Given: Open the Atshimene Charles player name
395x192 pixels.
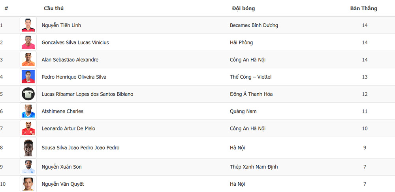Looking at the screenshot, I should [x=62, y=111].
